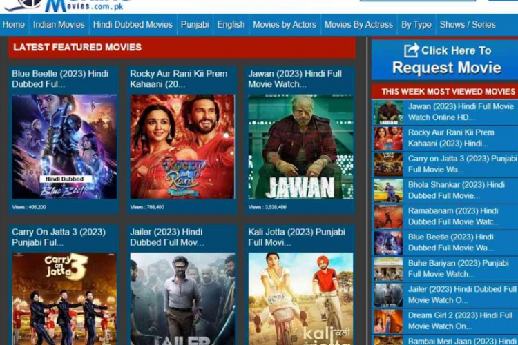
Task: Open Bambai Meri Jaan (2023) link
Action: (462, 342)
